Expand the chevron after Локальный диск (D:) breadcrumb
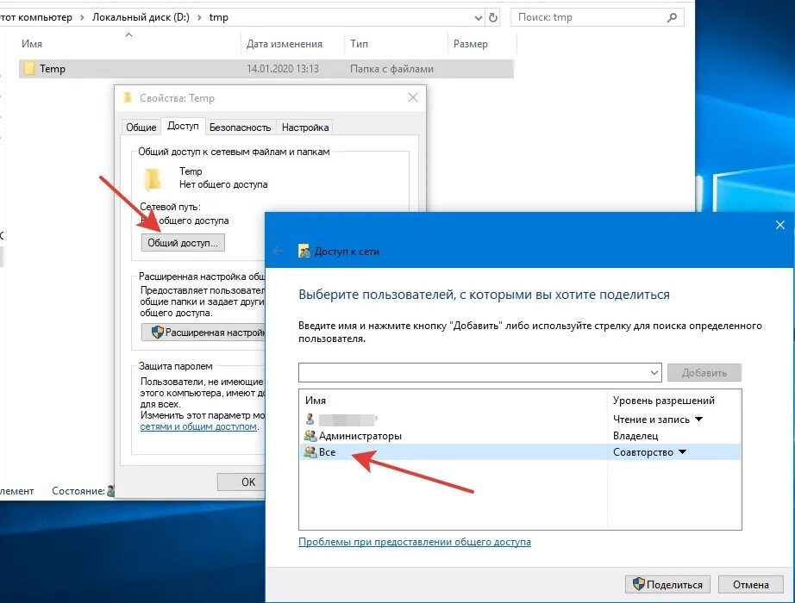 [x=199, y=18]
